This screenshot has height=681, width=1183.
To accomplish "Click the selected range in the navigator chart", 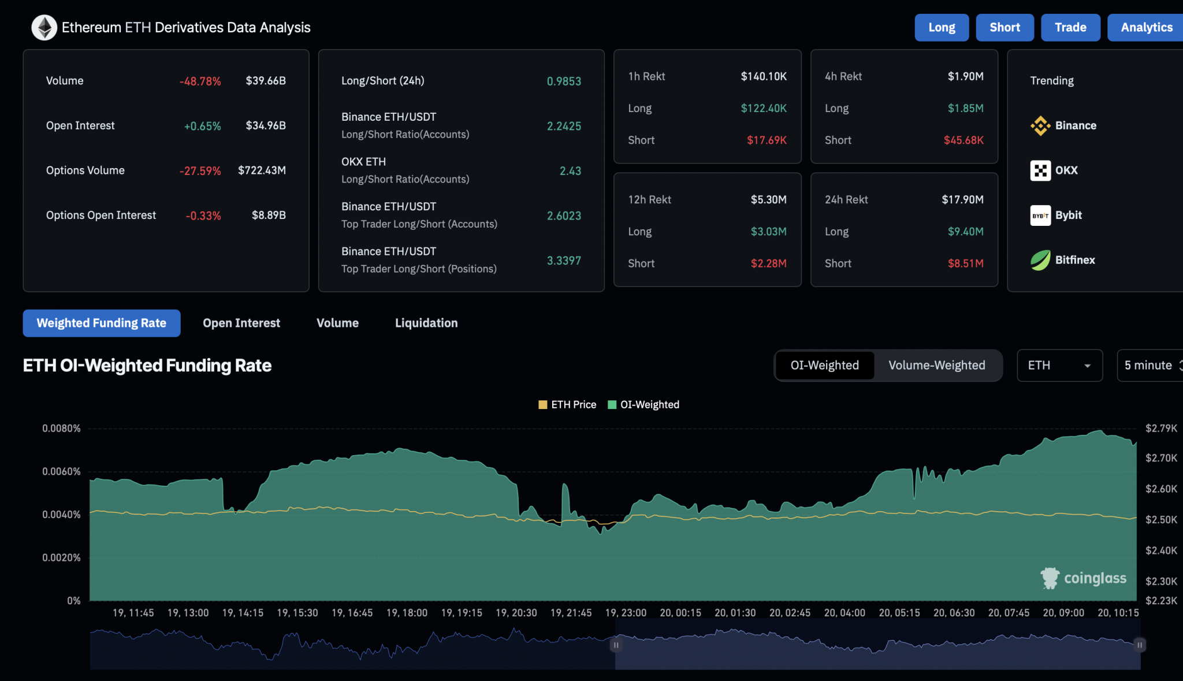I will (x=877, y=646).
